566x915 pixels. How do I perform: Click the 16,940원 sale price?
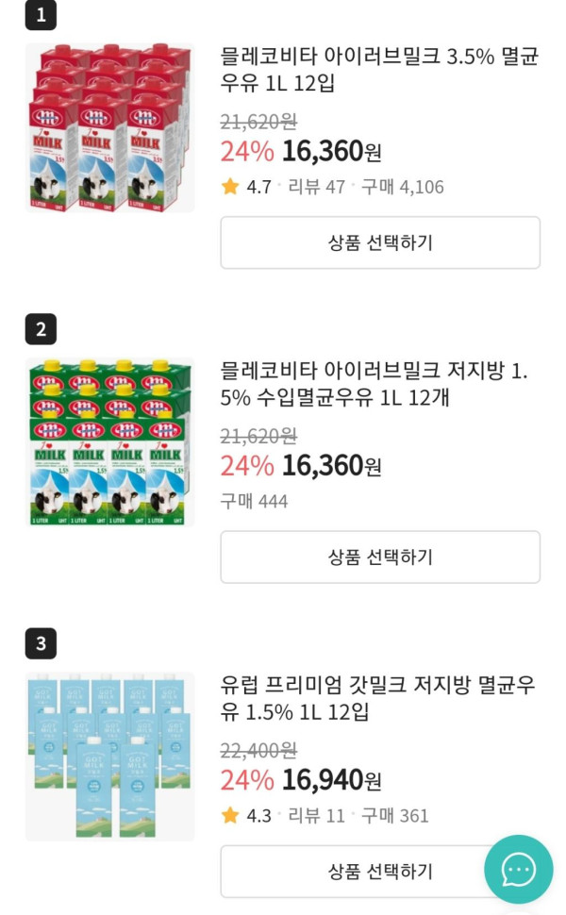pyautogui.click(x=331, y=780)
